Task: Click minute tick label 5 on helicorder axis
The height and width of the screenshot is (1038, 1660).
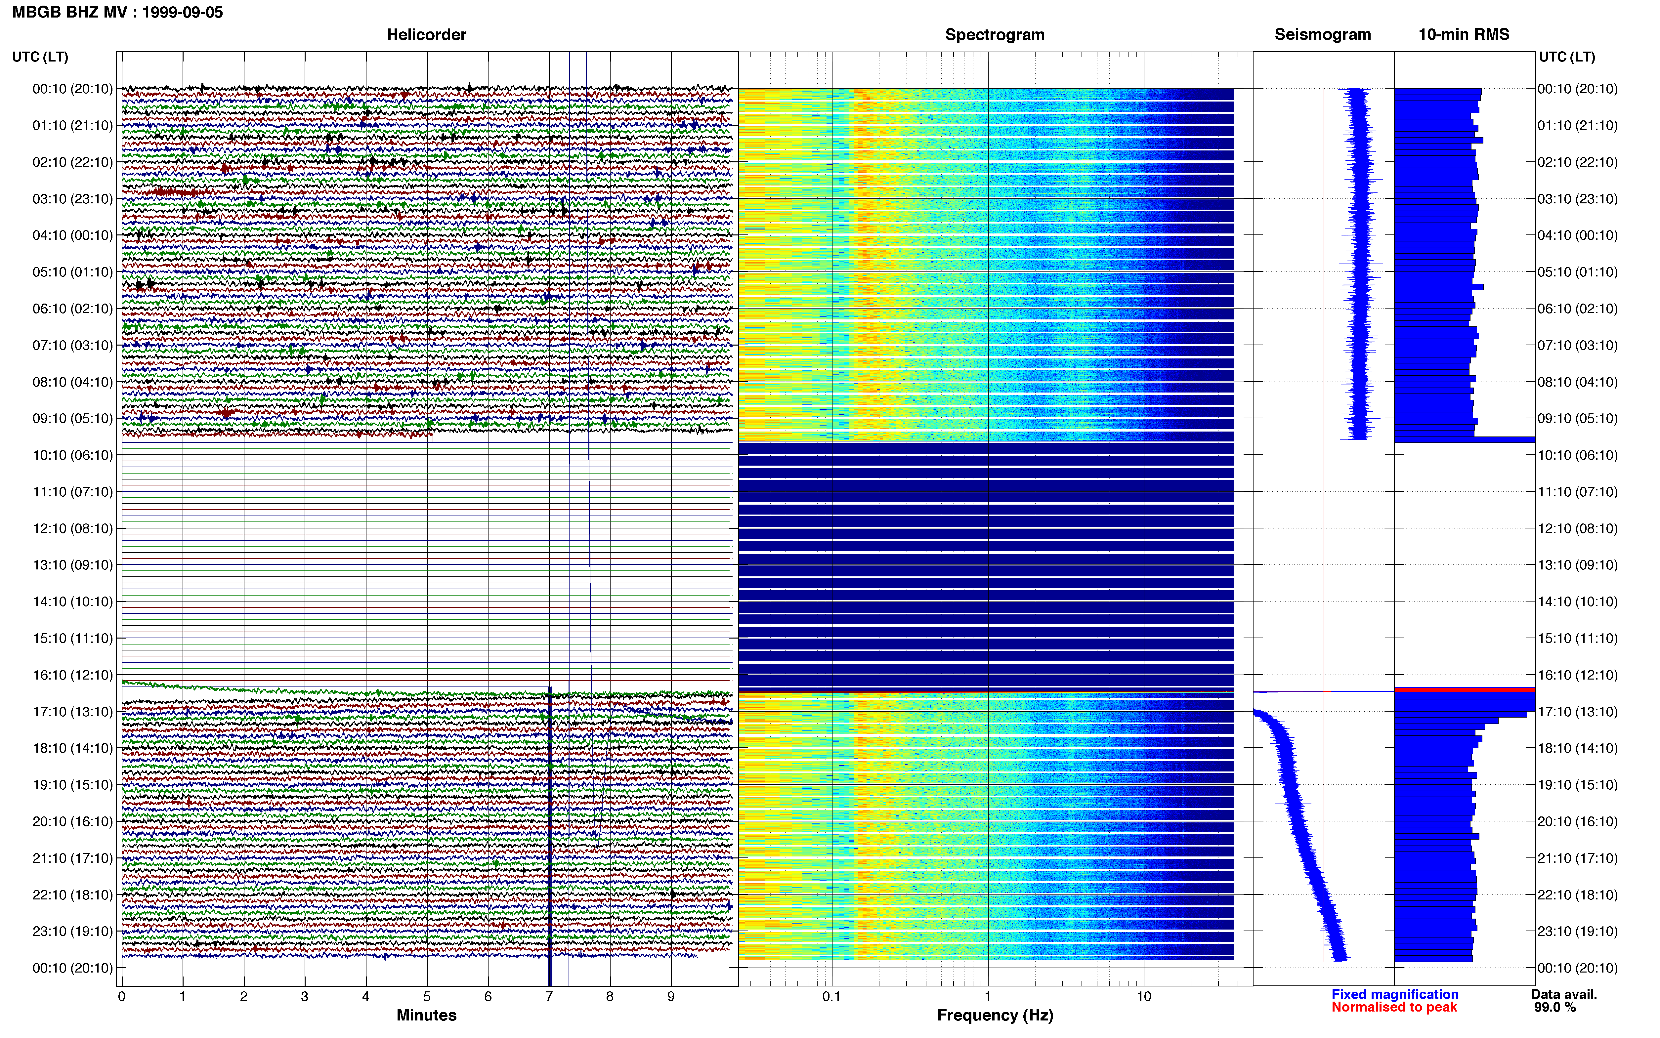Action: tap(427, 997)
